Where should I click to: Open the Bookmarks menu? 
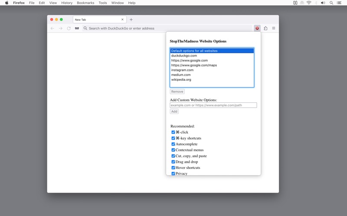click(85, 3)
